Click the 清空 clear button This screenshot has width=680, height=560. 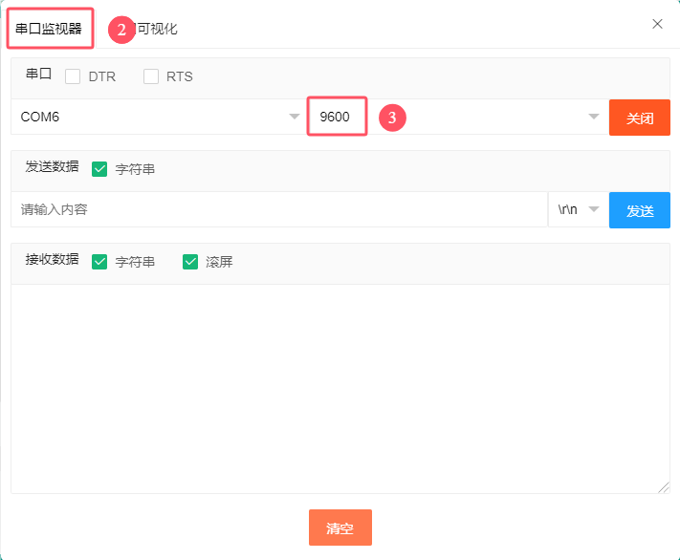(340, 528)
